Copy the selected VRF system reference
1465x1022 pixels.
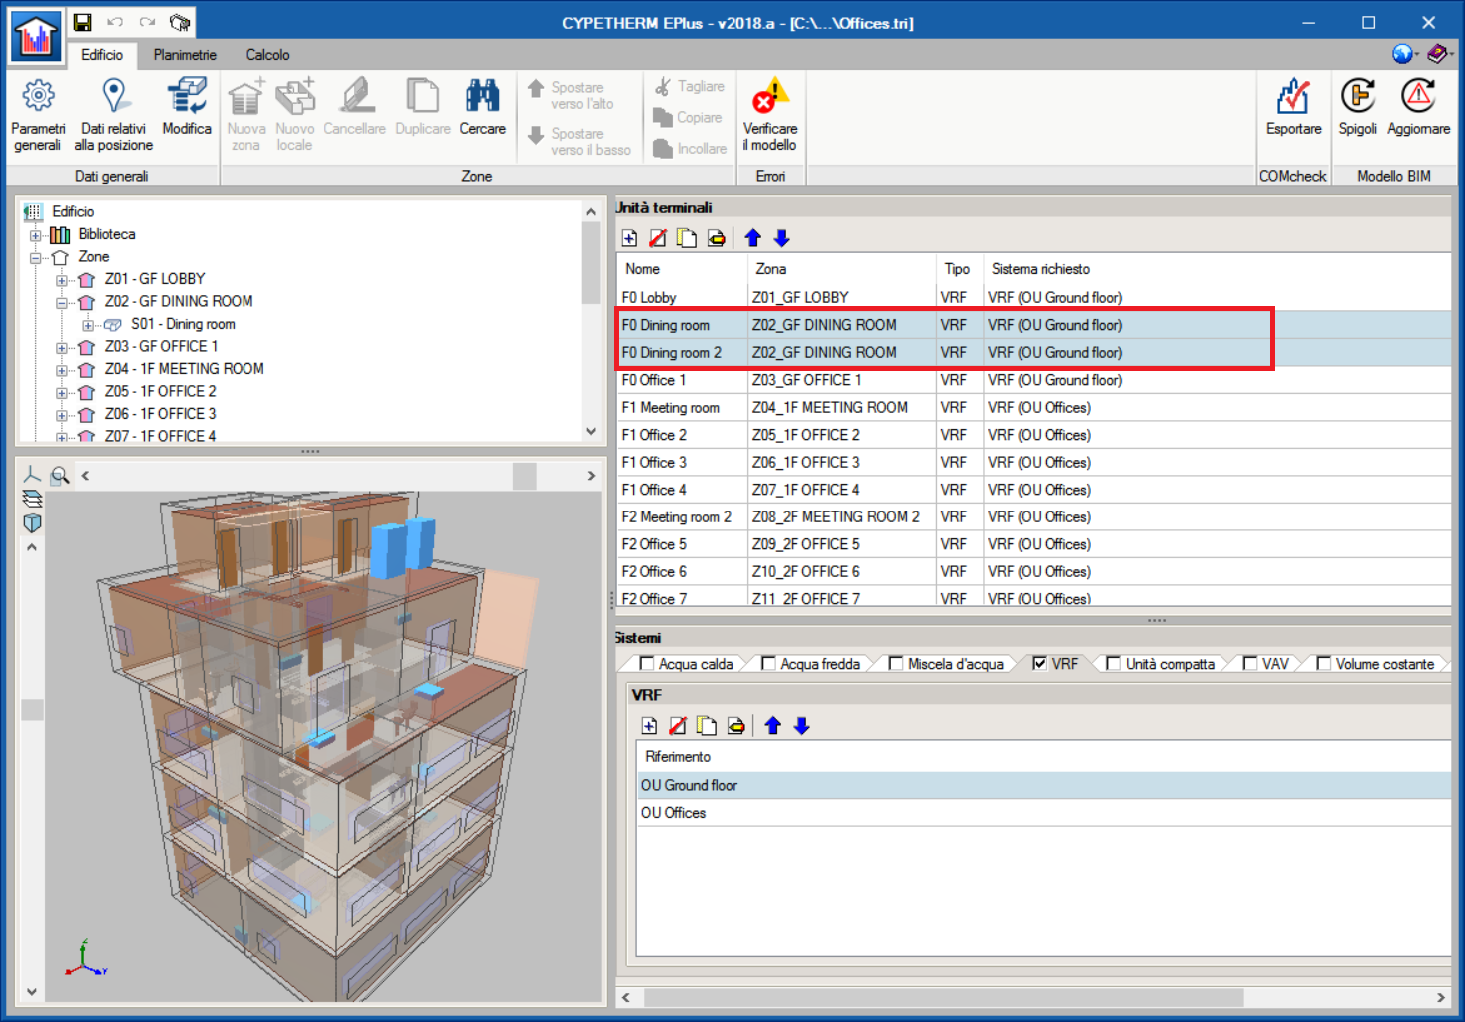point(707,726)
